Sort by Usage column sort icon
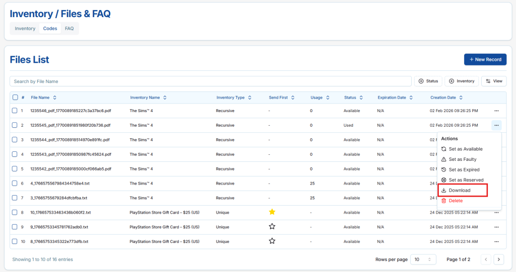Screen dimensions: 516x272 (x=328, y=98)
